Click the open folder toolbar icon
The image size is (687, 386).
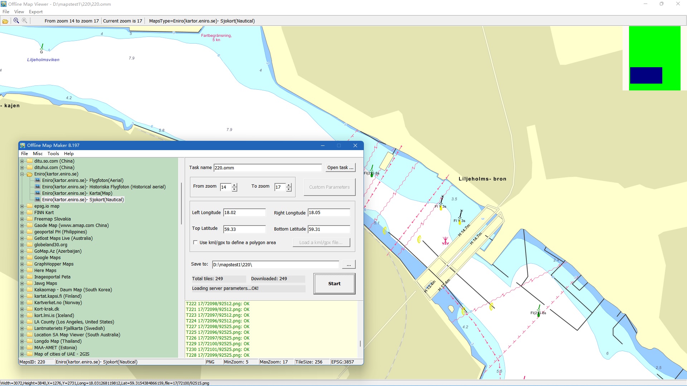(x=5, y=21)
